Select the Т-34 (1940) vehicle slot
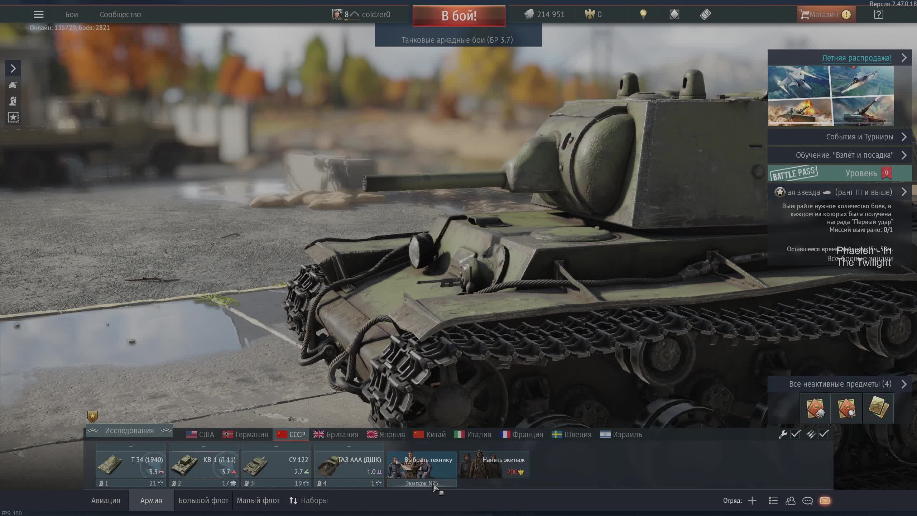 pos(131,465)
